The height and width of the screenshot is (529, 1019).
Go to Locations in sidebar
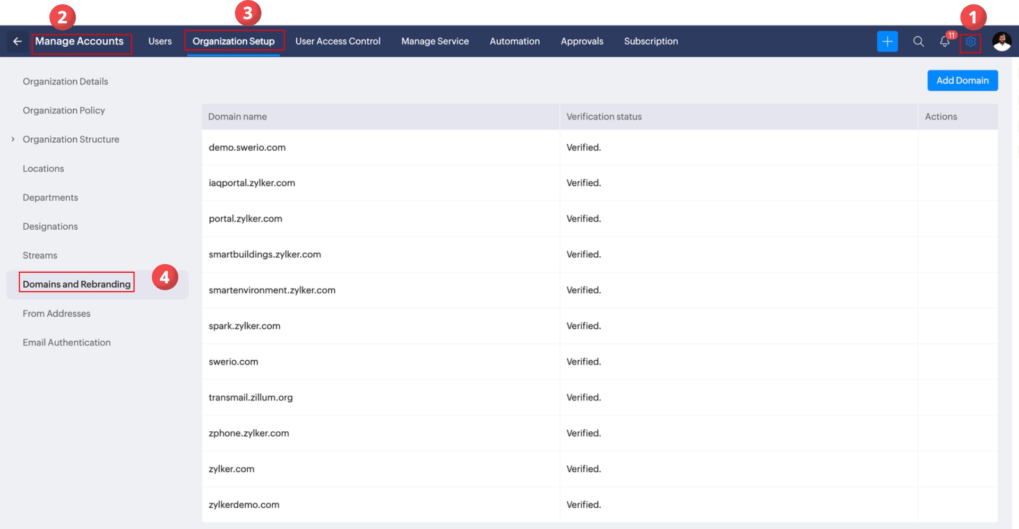(44, 168)
